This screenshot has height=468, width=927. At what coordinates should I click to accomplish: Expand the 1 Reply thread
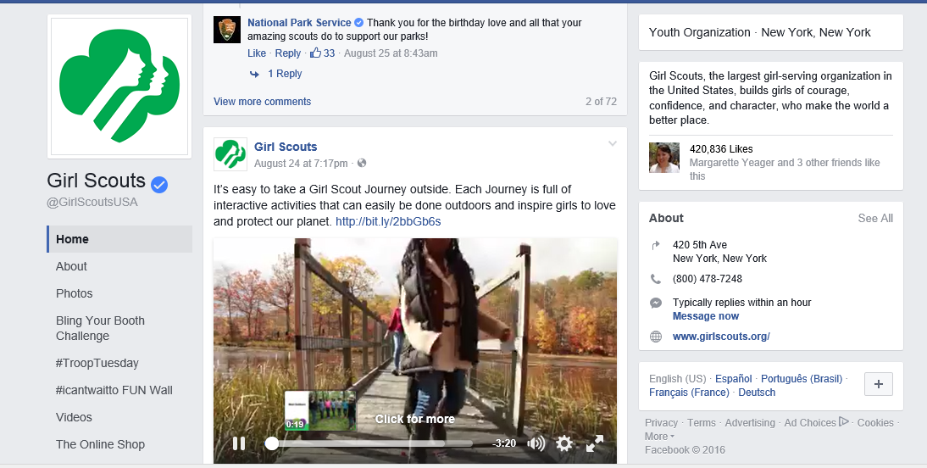(x=285, y=74)
